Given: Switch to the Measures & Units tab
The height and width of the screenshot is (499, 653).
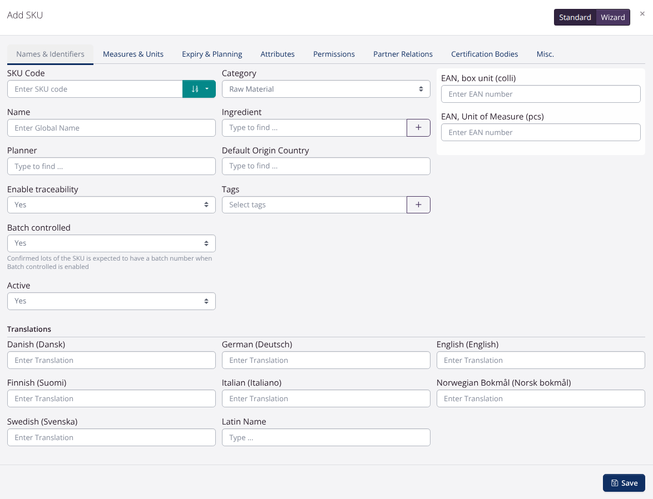Looking at the screenshot, I should tap(133, 54).
